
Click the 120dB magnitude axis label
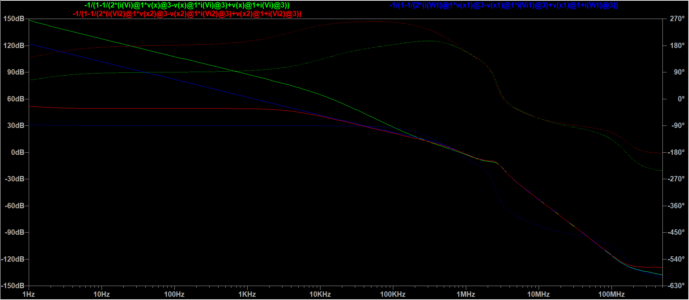(14, 46)
